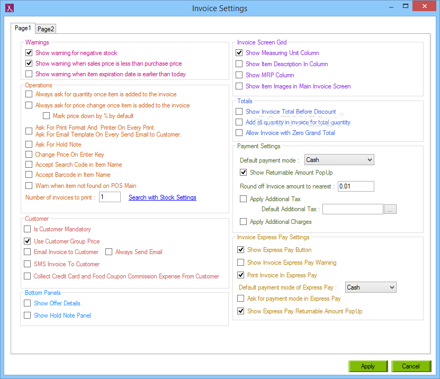The image size is (440, 379).
Task: Enable Warn when item not found
Action: point(29,186)
